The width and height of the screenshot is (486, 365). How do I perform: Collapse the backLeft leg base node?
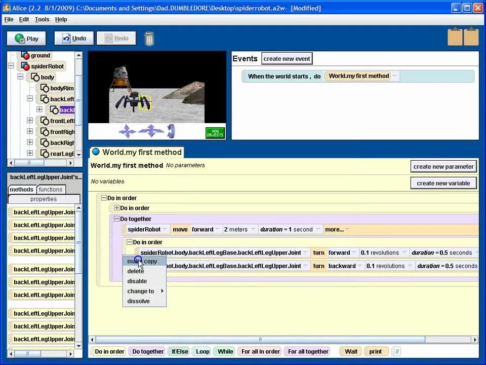coord(30,98)
